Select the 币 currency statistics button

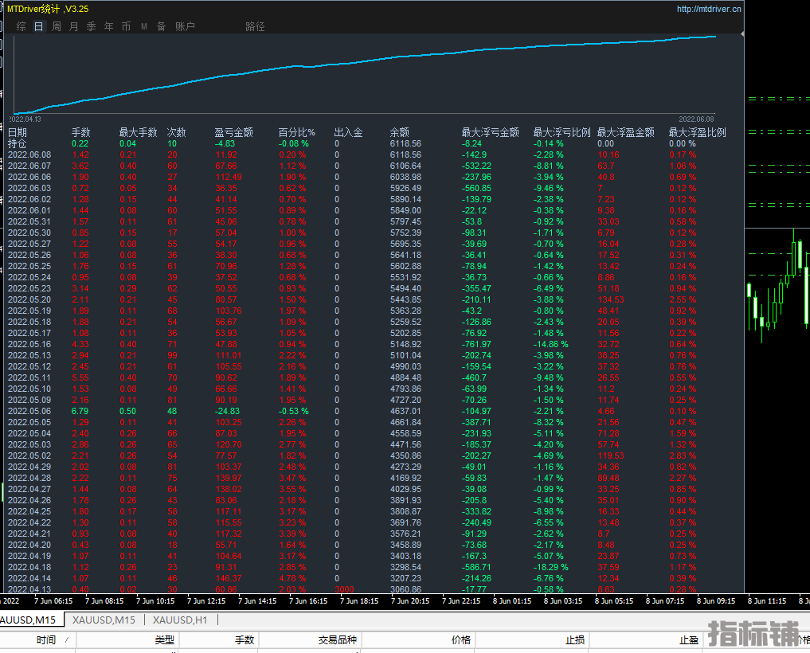point(127,26)
